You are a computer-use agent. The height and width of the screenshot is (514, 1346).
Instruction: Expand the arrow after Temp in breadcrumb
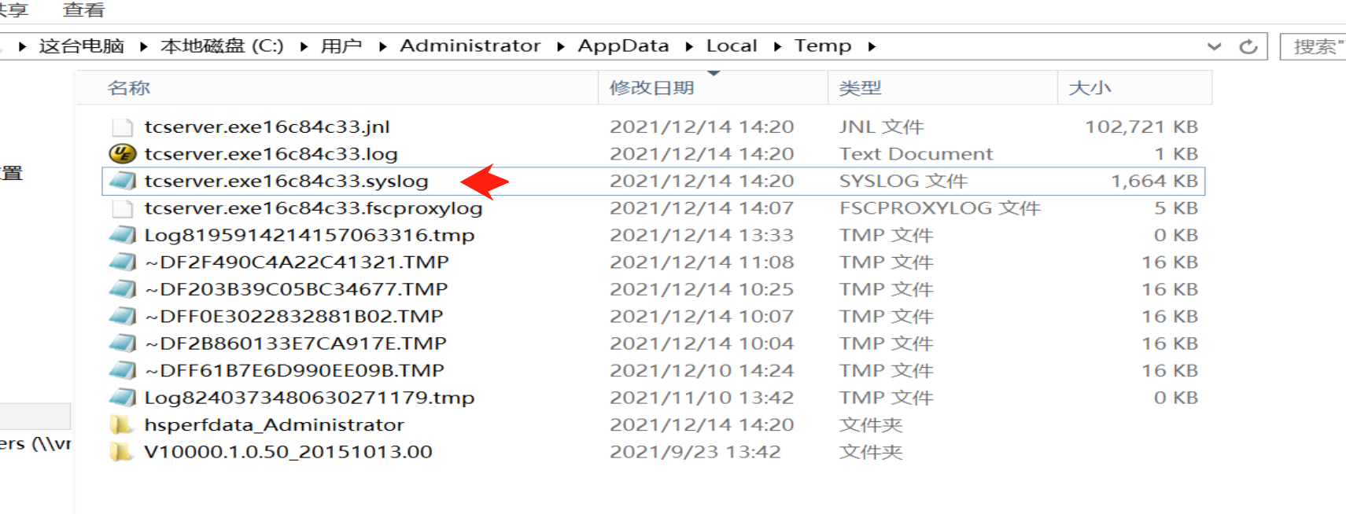872,46
